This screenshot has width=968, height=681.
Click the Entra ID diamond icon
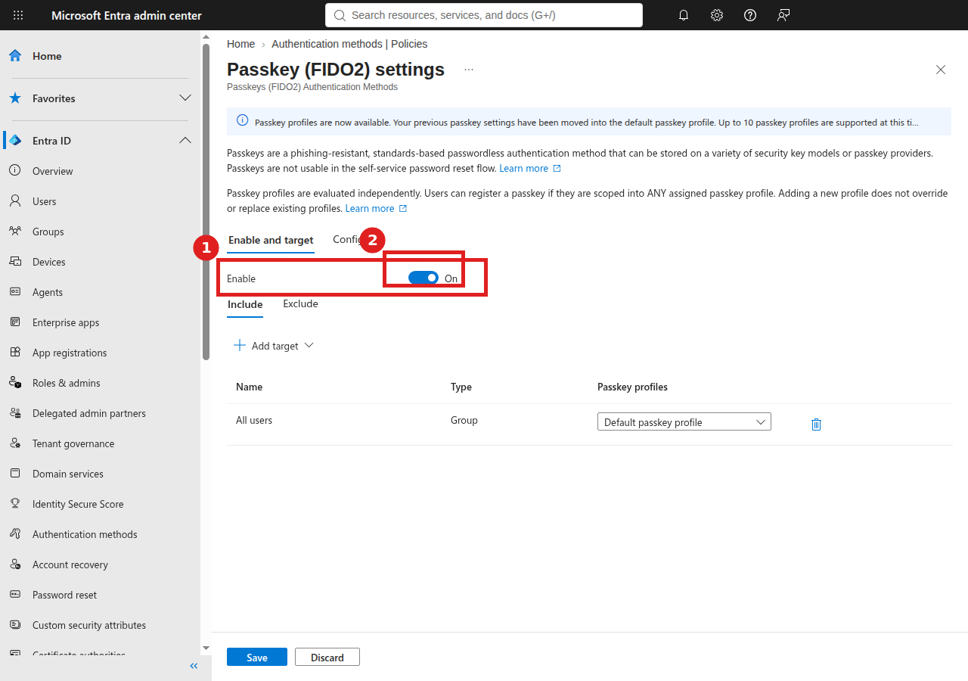coord(15,141)
